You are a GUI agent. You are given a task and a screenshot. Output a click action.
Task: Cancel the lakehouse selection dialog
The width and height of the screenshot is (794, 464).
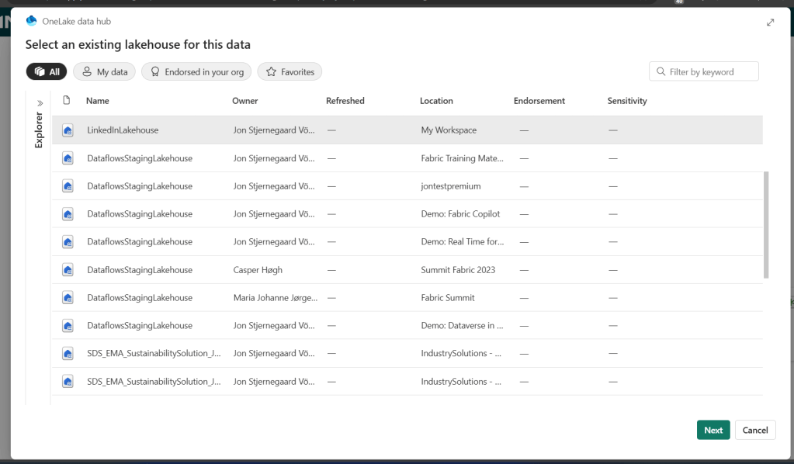click(754, 430)
